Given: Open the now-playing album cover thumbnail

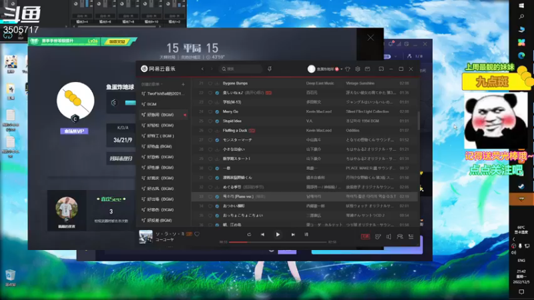Looking at the screenshot, I should point(146,237).
